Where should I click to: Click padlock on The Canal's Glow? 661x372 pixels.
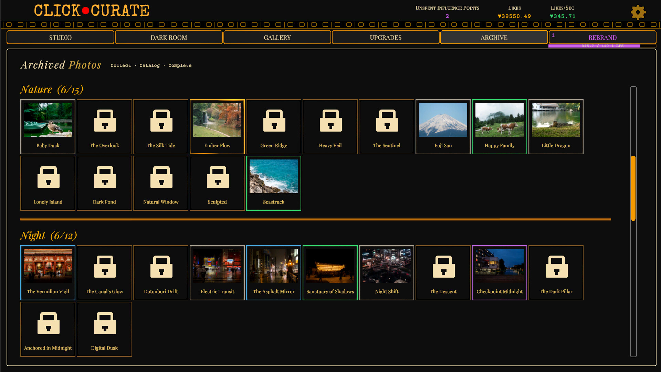105,267
